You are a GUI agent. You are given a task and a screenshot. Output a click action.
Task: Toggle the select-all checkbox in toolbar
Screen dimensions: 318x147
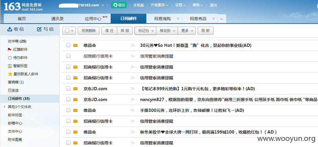[x=67, y=31]
